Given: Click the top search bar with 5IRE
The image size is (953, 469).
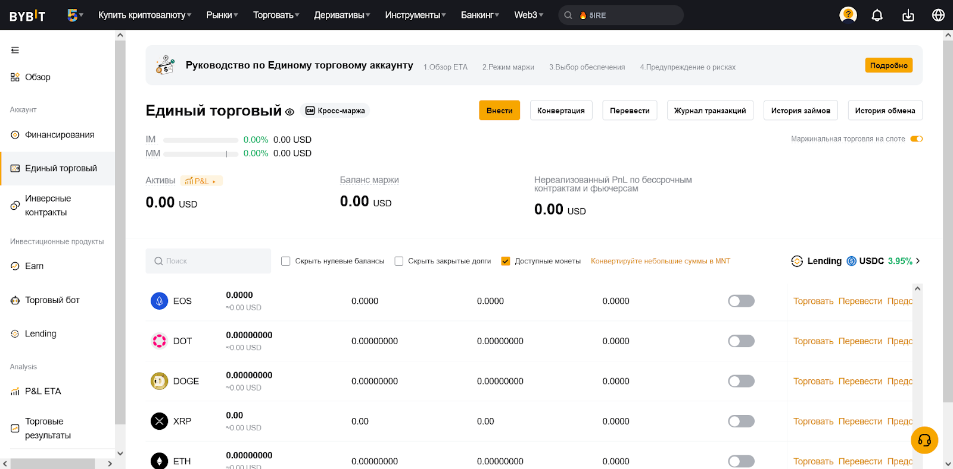Looking at the screenshot, I should pos(621,15).
